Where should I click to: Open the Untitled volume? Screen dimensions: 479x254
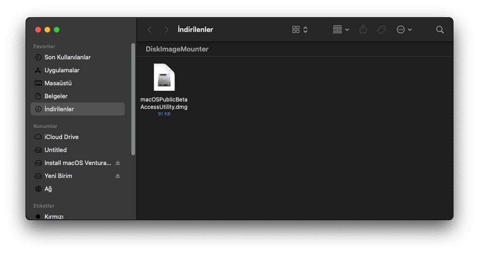pyautogui.click(x=78, y=150)
